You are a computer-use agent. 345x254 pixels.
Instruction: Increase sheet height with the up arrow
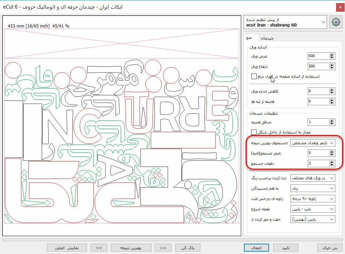(332, 65)
